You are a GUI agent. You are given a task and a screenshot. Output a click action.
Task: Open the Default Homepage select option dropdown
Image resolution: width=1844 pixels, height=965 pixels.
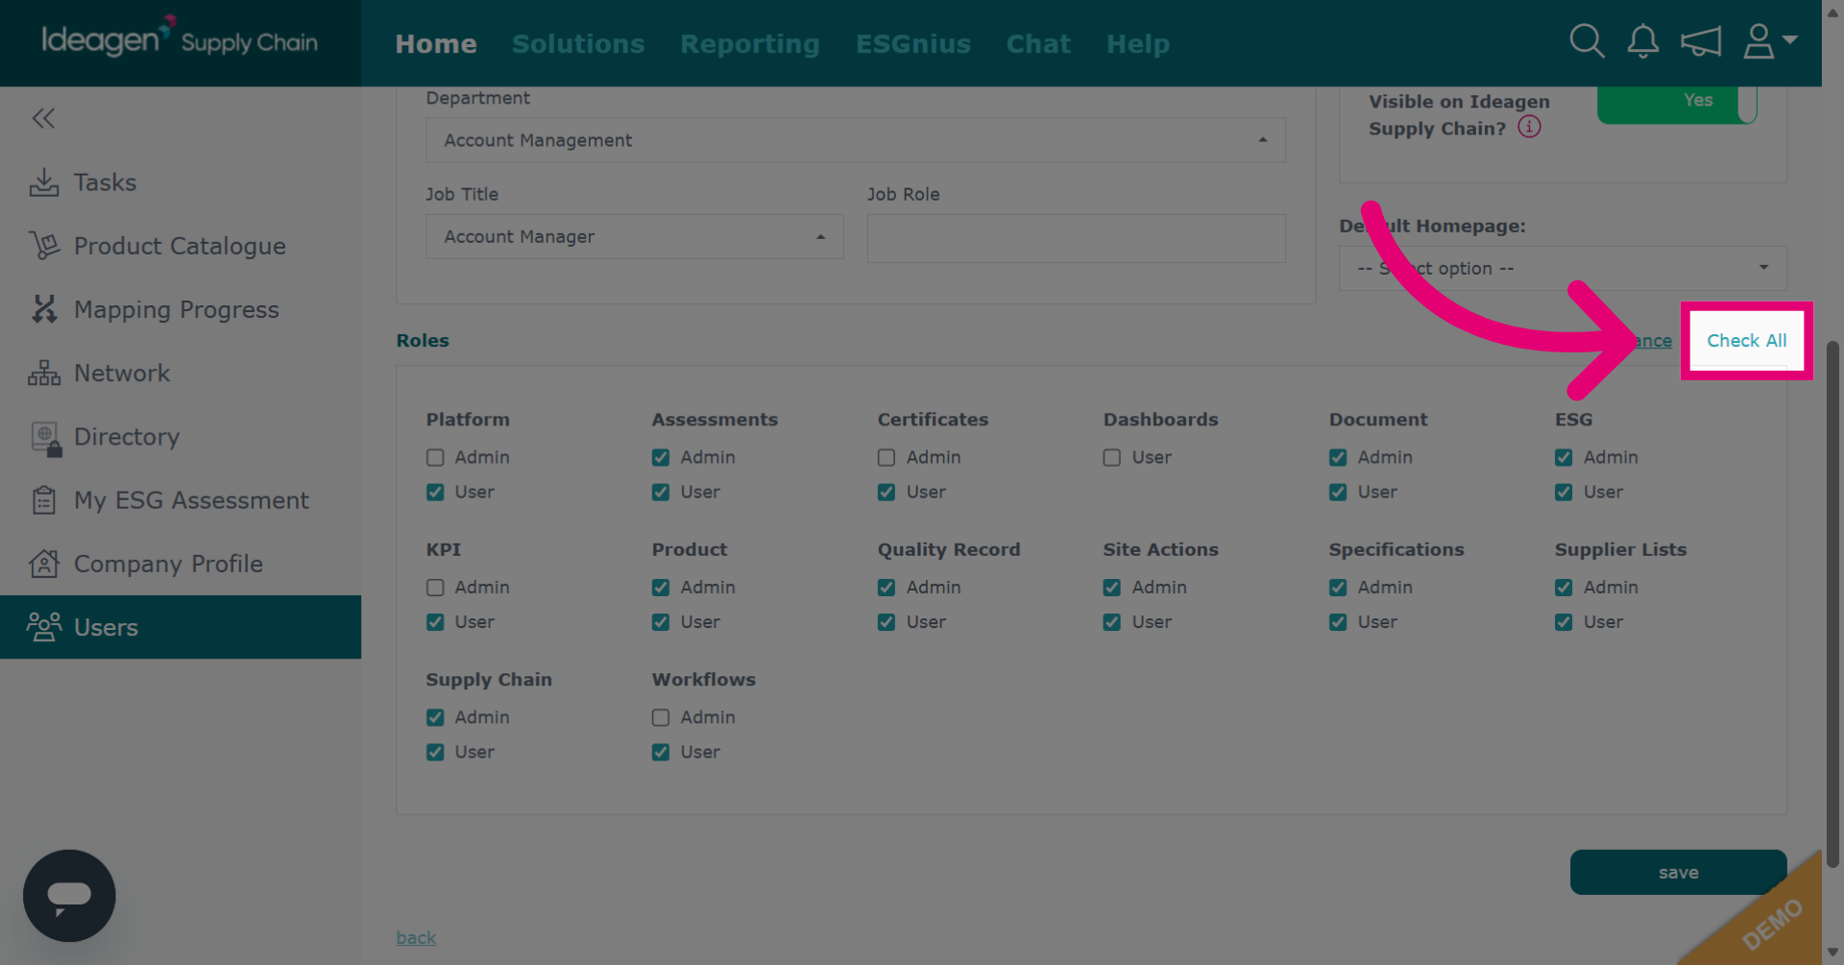pos(1563,268)
